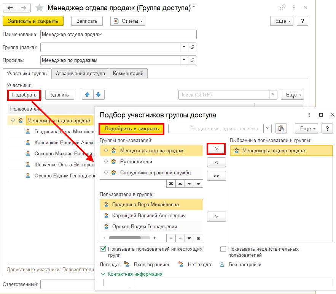The height and width of the screenshot is (294, 336).
Task: Click the favorites star icon in header
Action: (39, 8)
